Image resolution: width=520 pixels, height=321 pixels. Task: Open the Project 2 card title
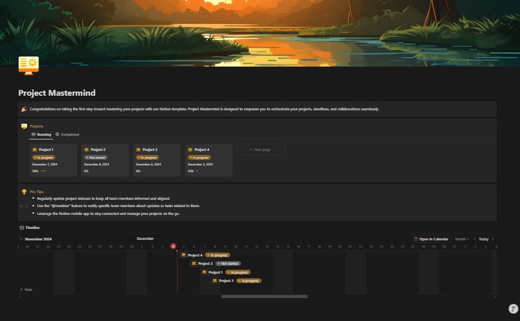98,150
